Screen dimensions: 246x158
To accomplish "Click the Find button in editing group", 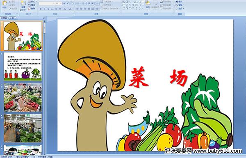I will tap(179, 2).
